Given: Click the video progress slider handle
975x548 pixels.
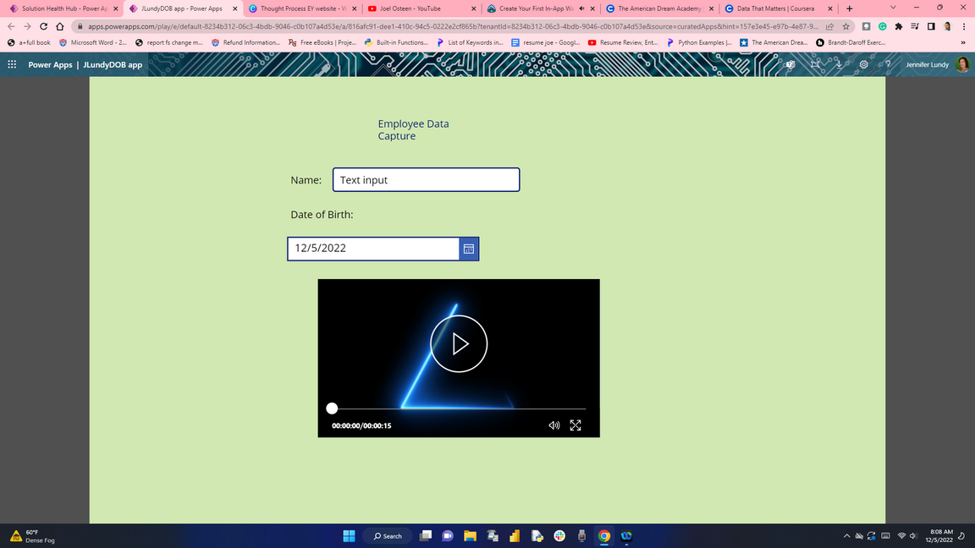Looking at the screenshot, I should (332, 408).
